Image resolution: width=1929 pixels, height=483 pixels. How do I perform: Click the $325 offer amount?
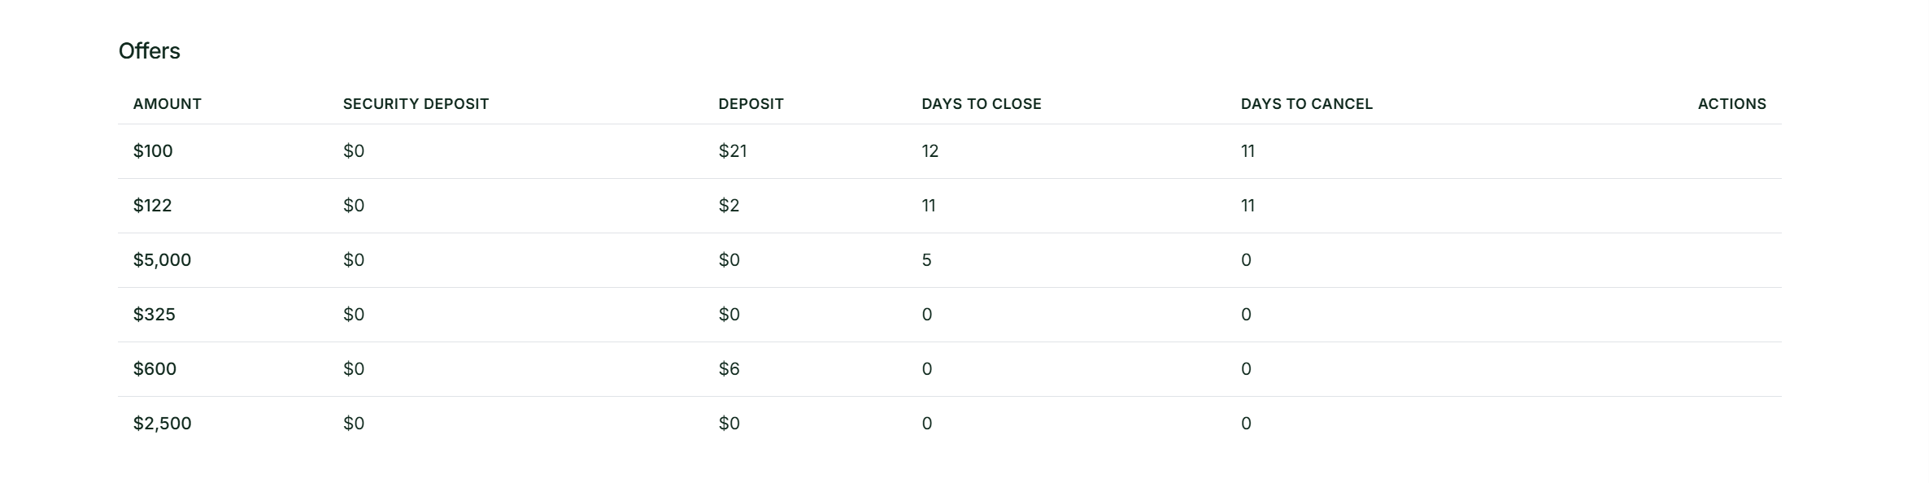155,315
